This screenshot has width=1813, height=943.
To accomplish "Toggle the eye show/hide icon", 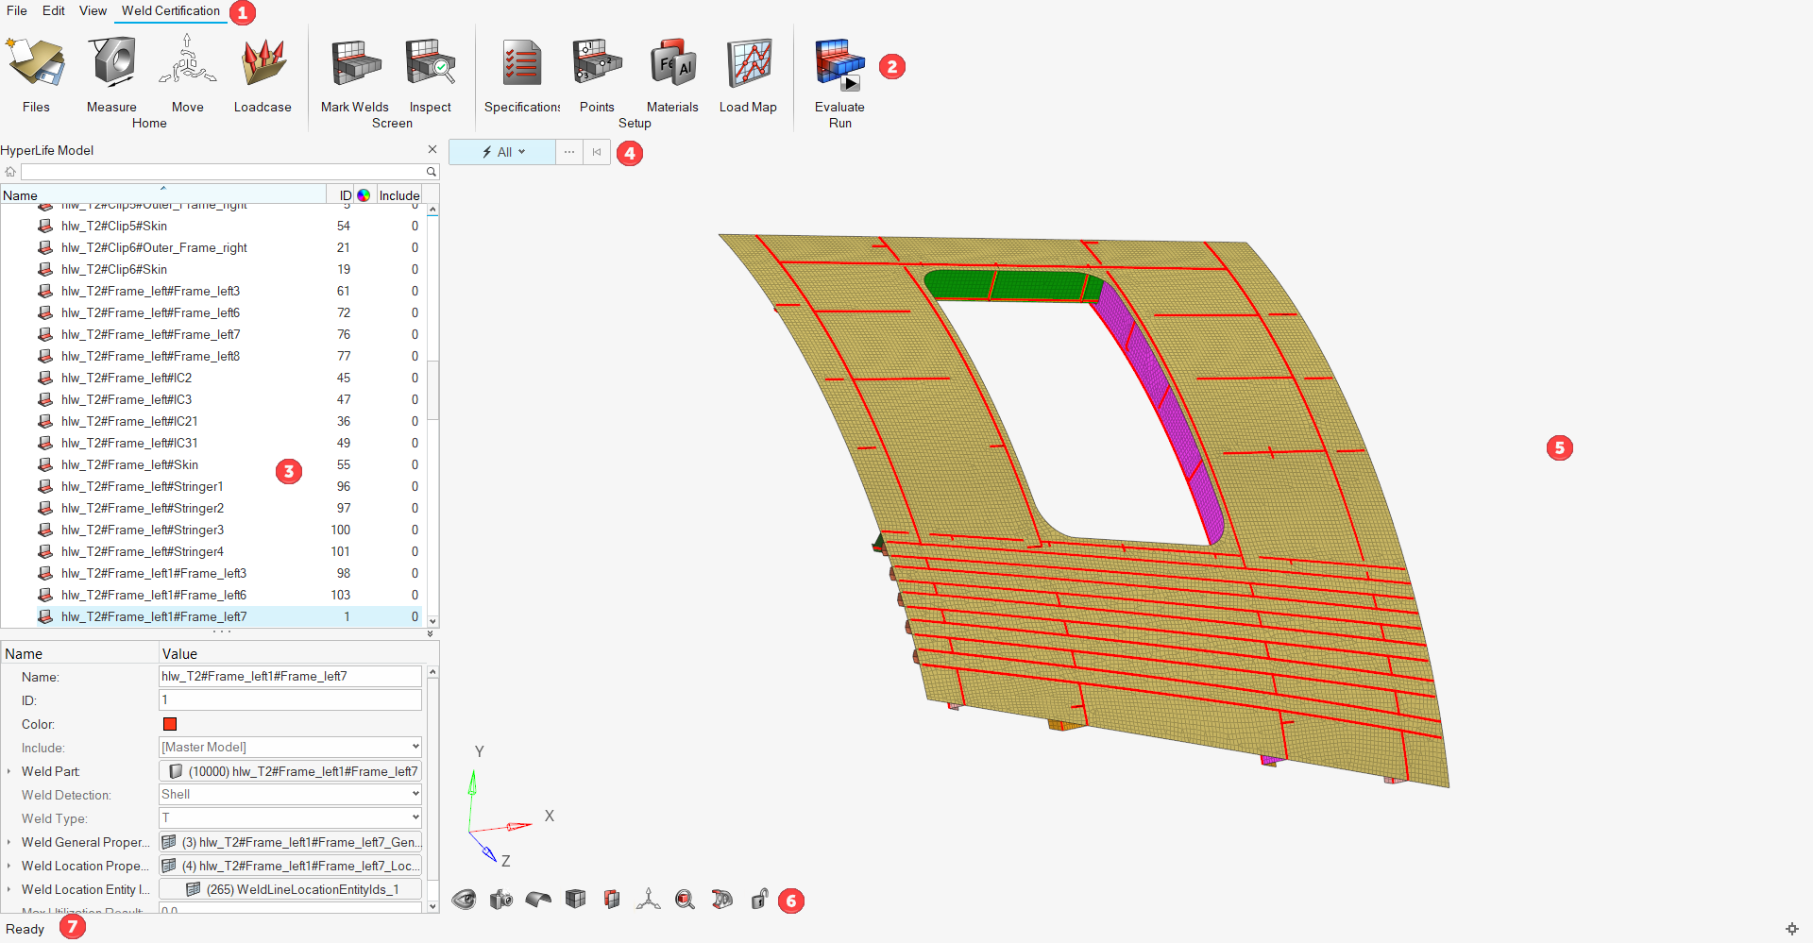I will point(464,900).
